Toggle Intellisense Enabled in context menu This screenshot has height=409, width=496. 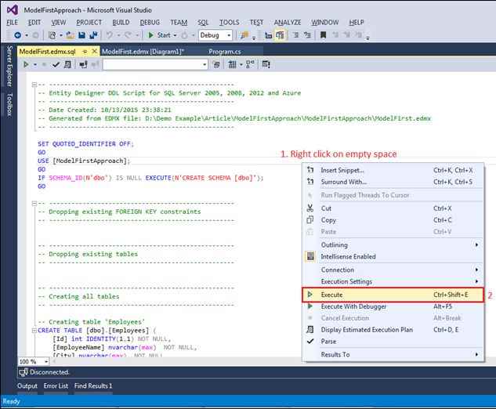tap(348, 256)
